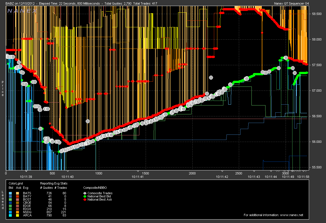Pick the NSDQ orange ask swatch

pos(17,212)
